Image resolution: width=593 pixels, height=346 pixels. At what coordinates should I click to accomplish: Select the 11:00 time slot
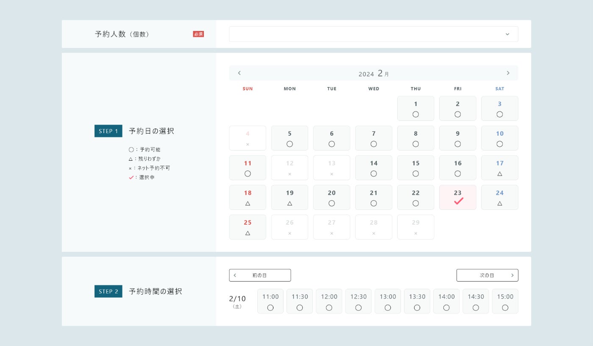click(x=270, y=301)
